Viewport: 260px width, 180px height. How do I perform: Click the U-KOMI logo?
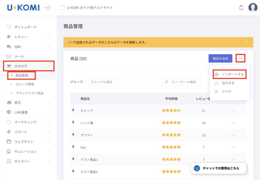23,8
